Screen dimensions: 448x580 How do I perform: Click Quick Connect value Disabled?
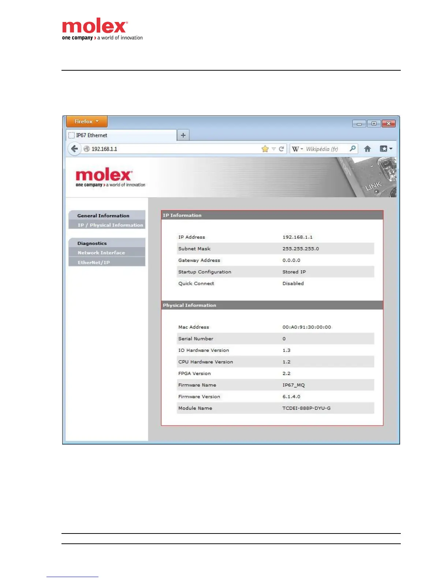pos(293,283)
